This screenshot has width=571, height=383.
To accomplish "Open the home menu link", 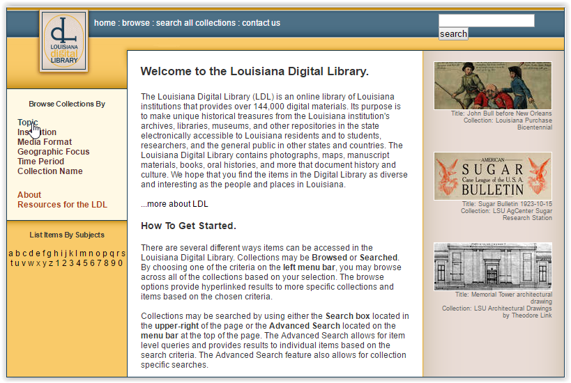I will 105,23.
